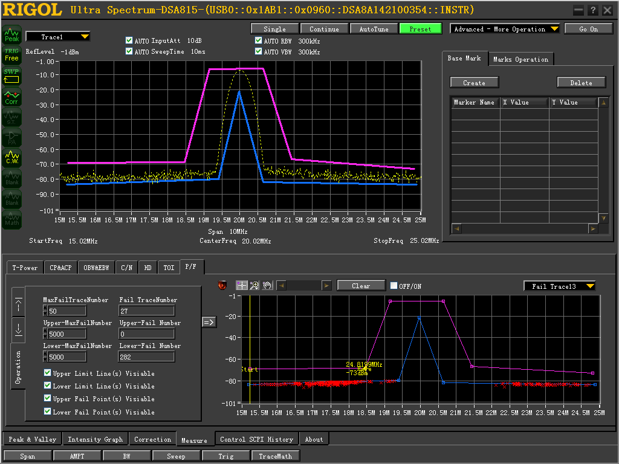Uncheck Lower Fail Point(s) Visiable
Viewport: 619px width, 464px height.
click(47, 411)
